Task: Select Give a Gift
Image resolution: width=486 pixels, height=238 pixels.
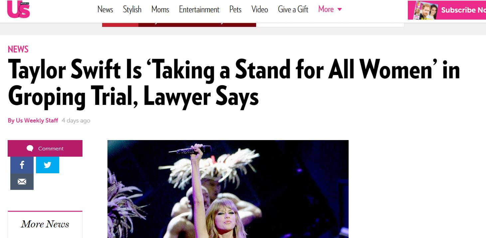Action: pyautogui.click(x=293, y=9)
